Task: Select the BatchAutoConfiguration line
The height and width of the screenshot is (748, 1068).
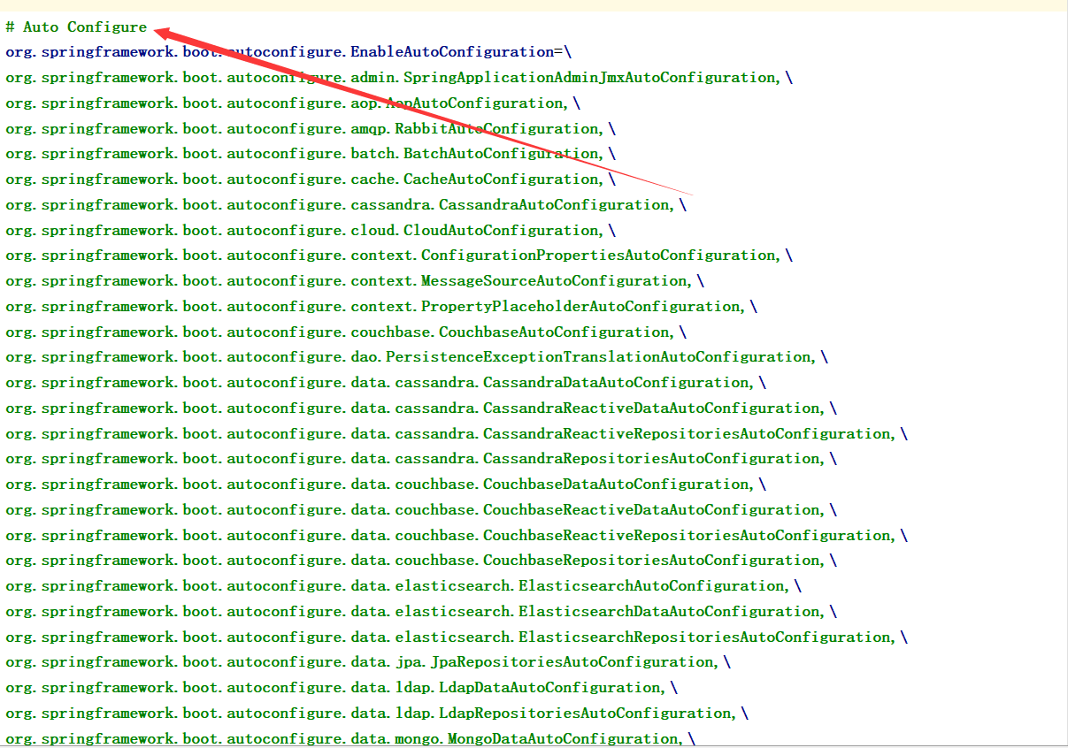Action: (311, 154)
